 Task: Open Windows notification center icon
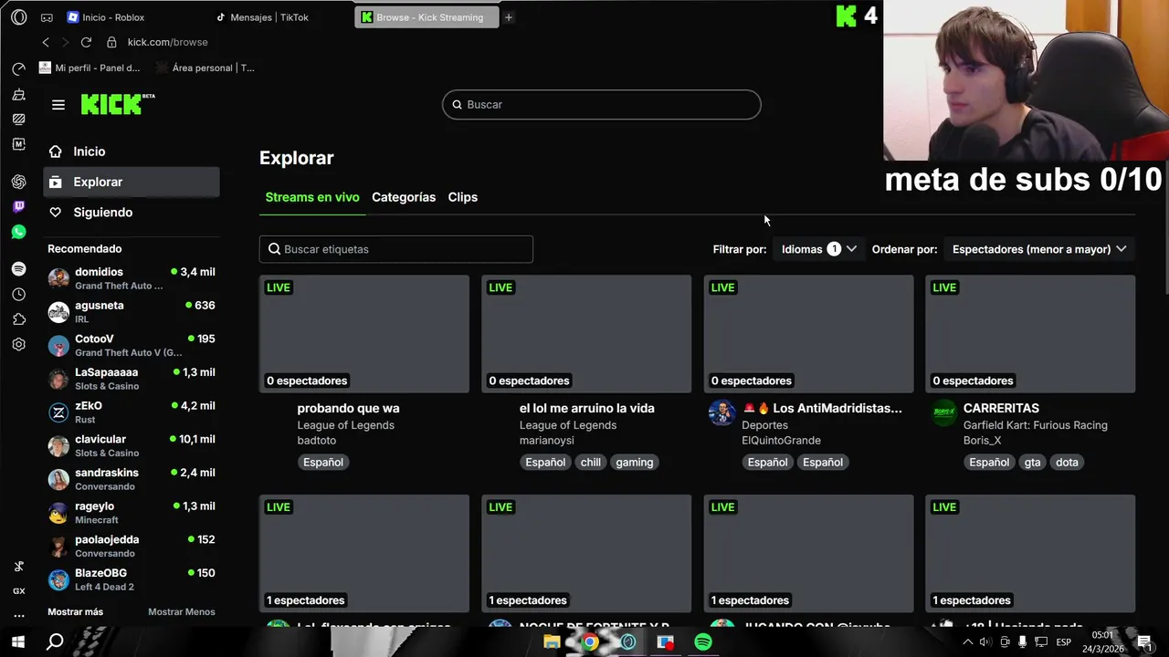[1145, 641]
